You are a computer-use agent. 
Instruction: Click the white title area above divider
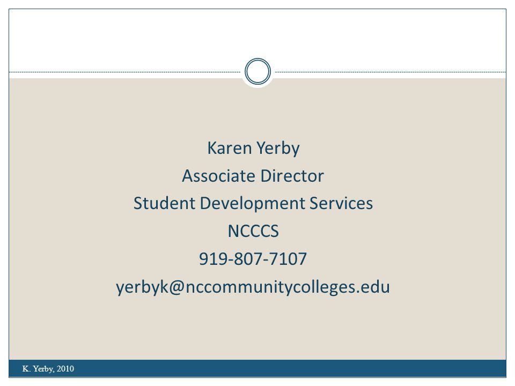[257, 36]
